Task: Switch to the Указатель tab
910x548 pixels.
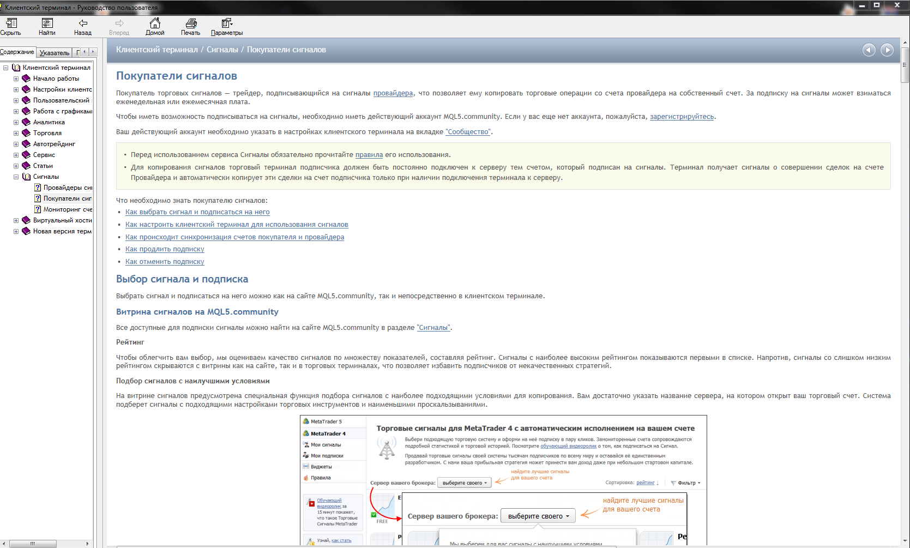Action: pyautogui.click(x=54, y=53)
